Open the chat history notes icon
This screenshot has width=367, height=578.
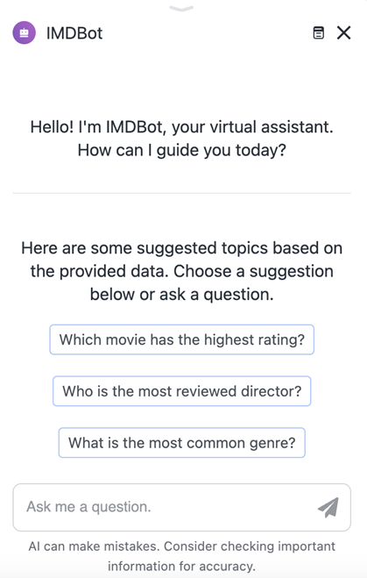tap(319, 32)
